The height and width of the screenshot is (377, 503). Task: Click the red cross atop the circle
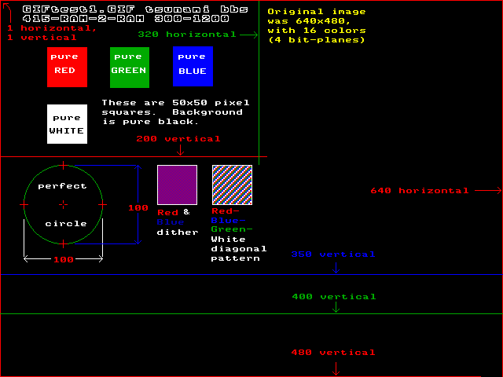pos(64,166)
